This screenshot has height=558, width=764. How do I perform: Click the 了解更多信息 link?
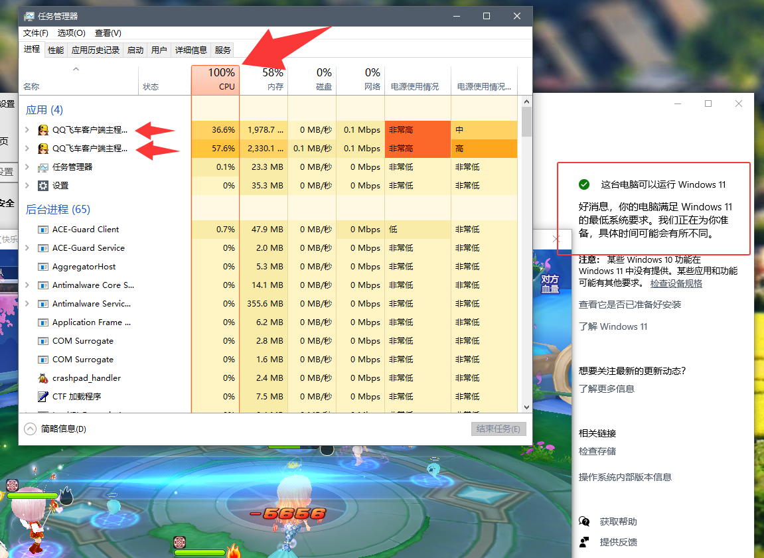[x=607, y=389]
